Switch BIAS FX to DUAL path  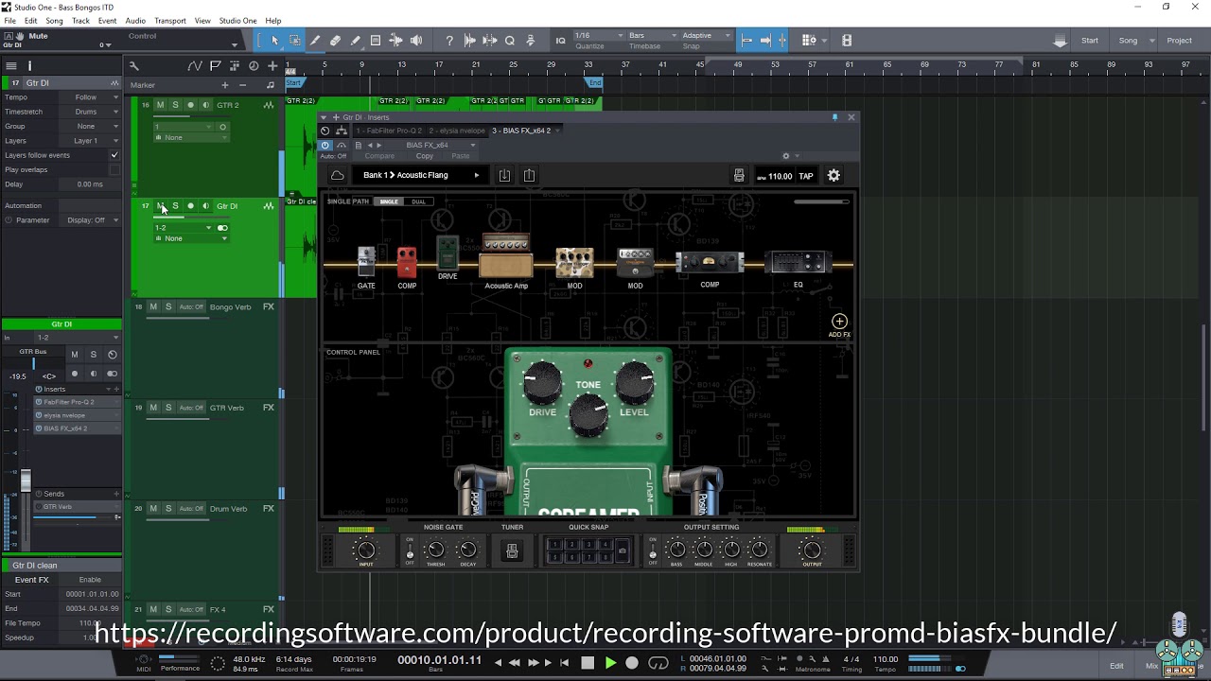pos(418,201)
